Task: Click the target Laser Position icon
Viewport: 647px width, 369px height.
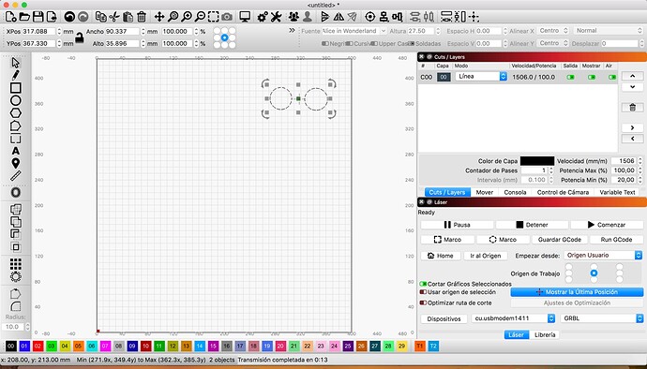Action: point(370,17)
